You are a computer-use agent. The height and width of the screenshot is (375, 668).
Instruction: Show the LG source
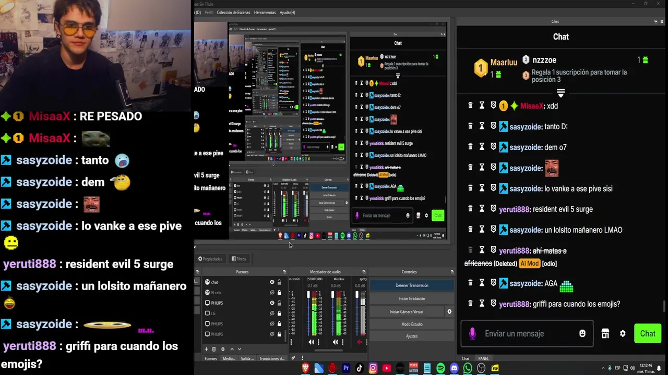pos(272,313)
